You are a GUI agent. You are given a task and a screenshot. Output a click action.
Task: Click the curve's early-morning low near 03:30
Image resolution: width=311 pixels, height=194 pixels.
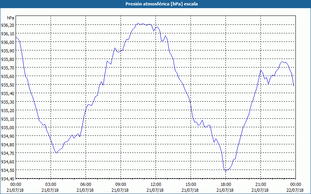pyautogui.click(x=57, y=152)
